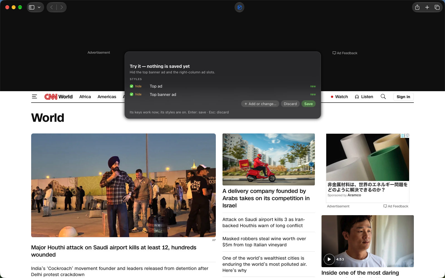The height and width of the screenshot is (278, 445).
Task: Open the Share icon in toolbar
Action: coord(417,7)
